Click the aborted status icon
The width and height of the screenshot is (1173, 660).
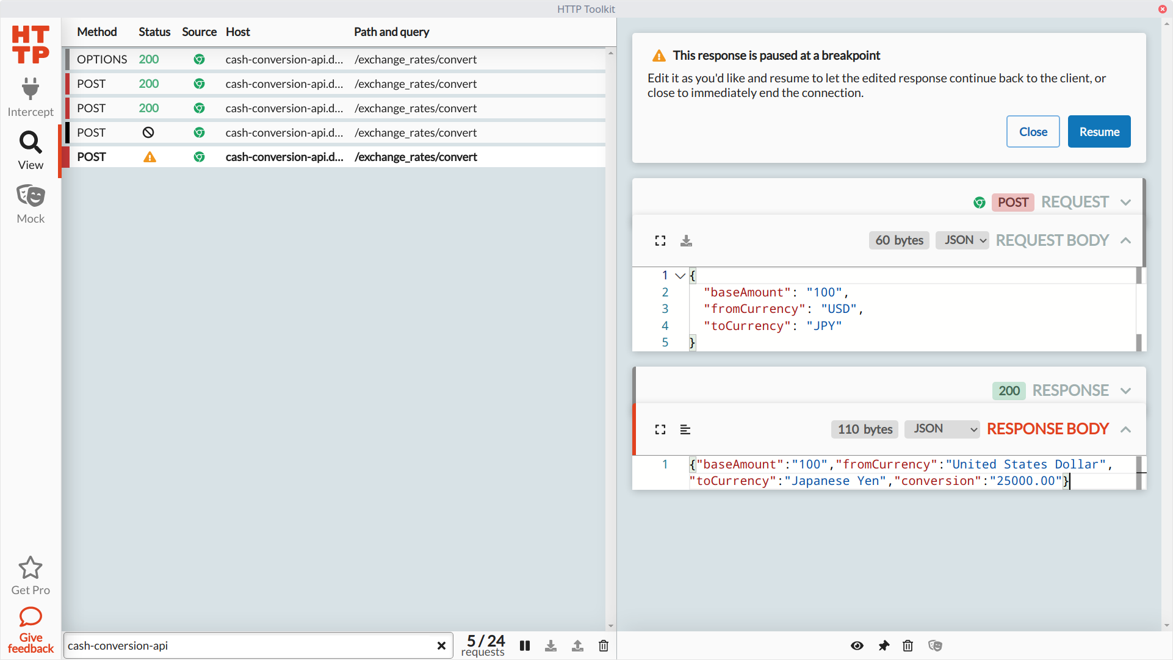(148, 132)
